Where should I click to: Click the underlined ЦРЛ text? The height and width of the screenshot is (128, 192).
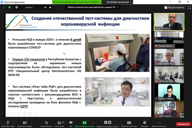coord(24,106)
